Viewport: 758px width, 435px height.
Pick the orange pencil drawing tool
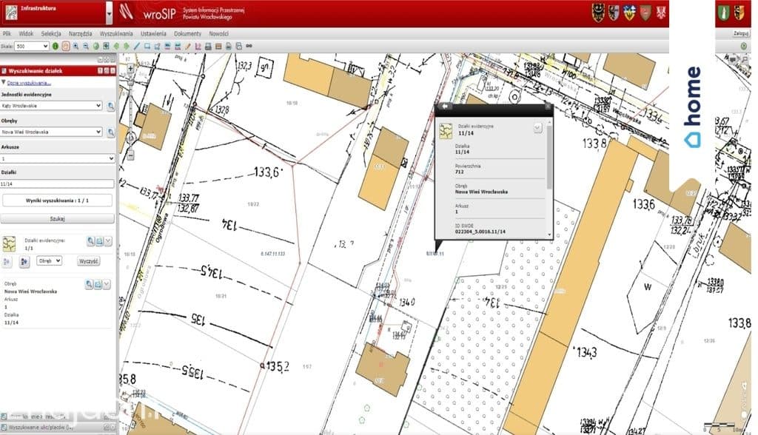click(187, 47)
